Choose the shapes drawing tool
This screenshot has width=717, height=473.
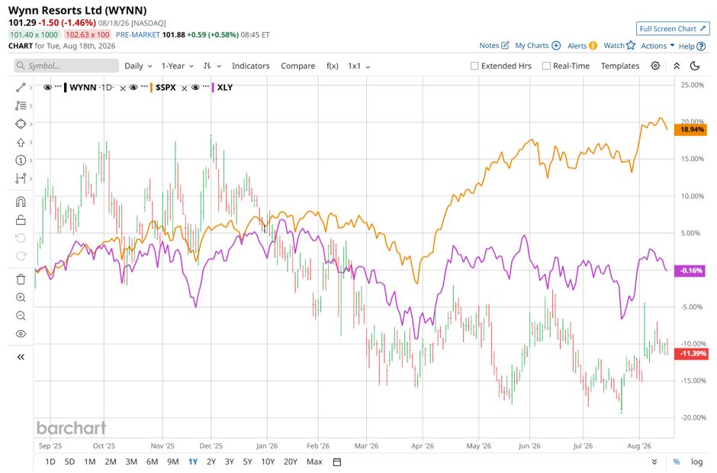pyautogui.click(x=21, y=124)
